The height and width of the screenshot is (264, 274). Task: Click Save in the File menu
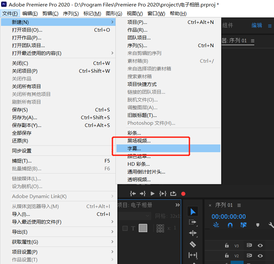click(x=20, y=110)
